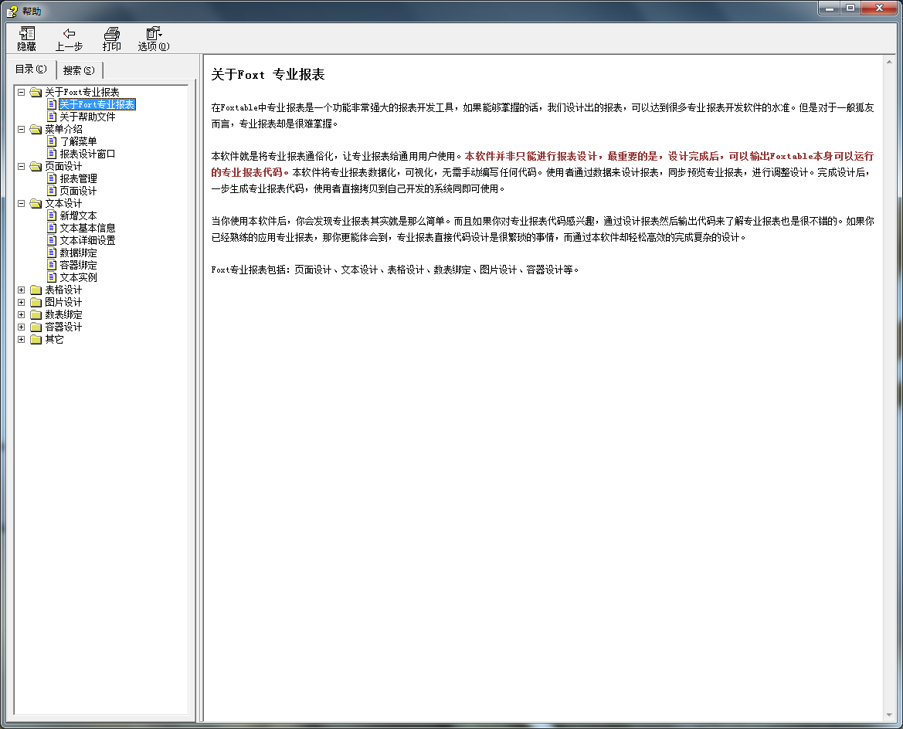Open the 报表管理 topic
The width and height of the screenshot is (903, 729).
78,178
